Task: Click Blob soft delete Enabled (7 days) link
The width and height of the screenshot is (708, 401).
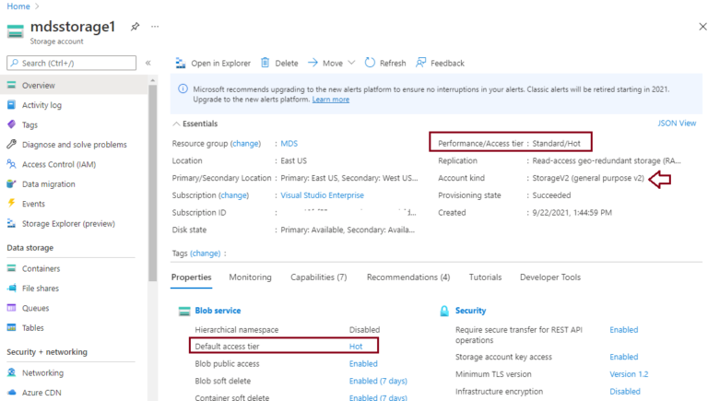Action: (378, 381)
